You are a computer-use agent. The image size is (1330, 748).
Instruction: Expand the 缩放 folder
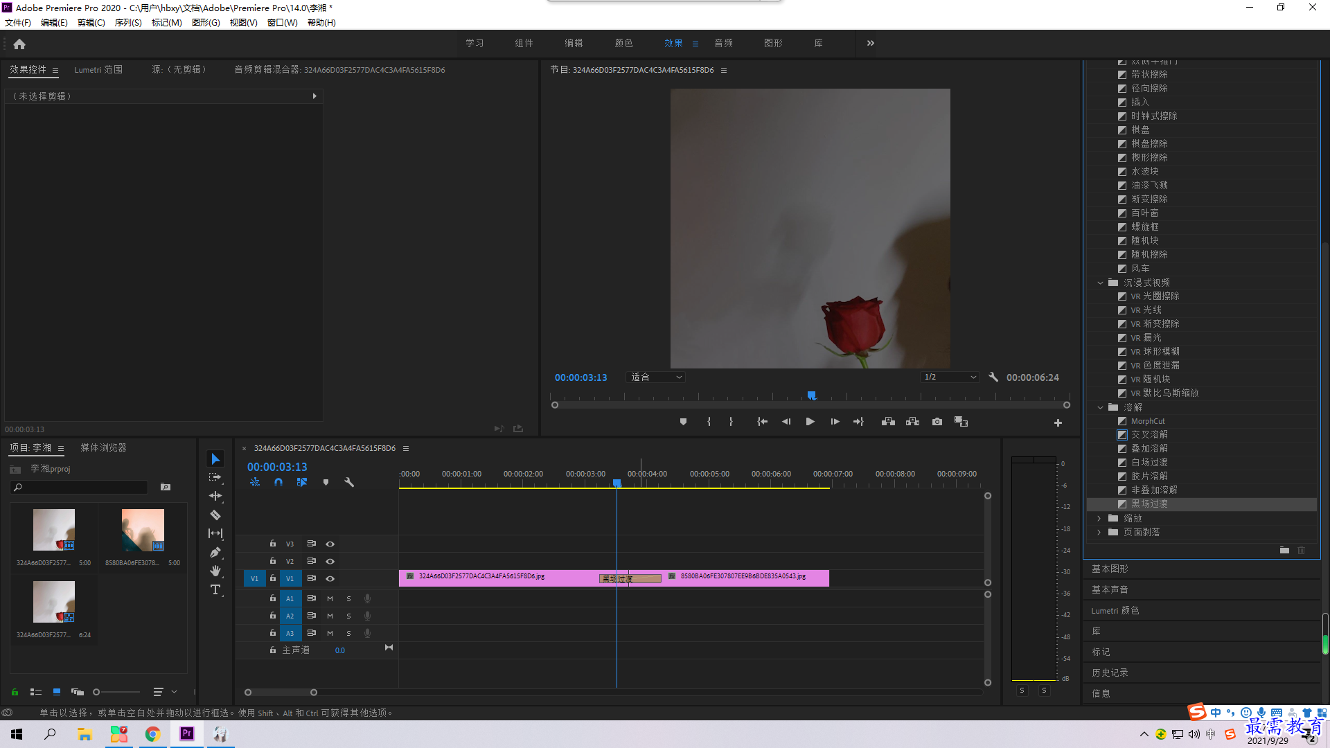tap(1099, 518)
